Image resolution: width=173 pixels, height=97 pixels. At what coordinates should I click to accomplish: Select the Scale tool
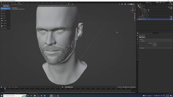[x=5, y=18]
